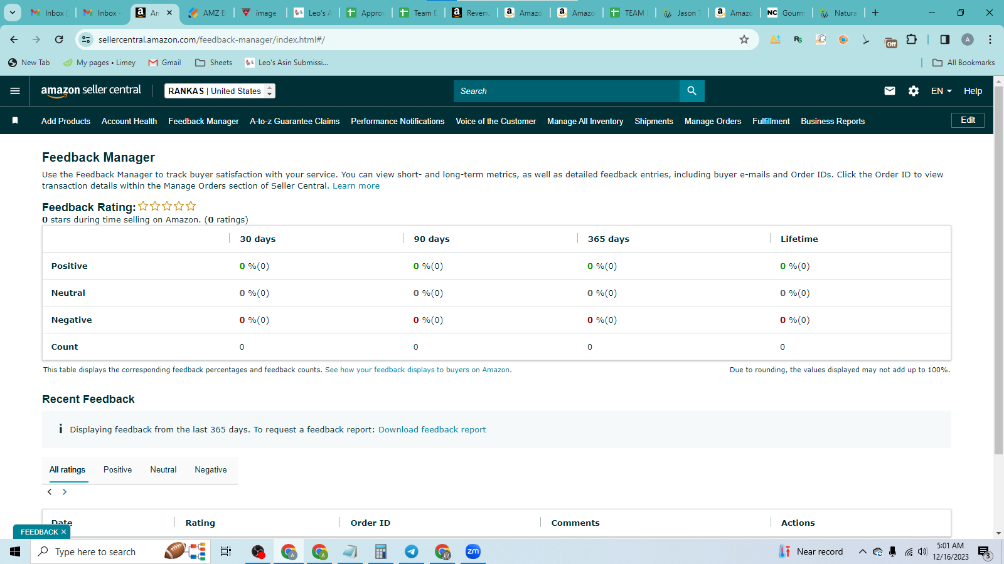Open the orange circle extension icon
This screenshot has width=1004, height=564.
[x=843, y=39]
